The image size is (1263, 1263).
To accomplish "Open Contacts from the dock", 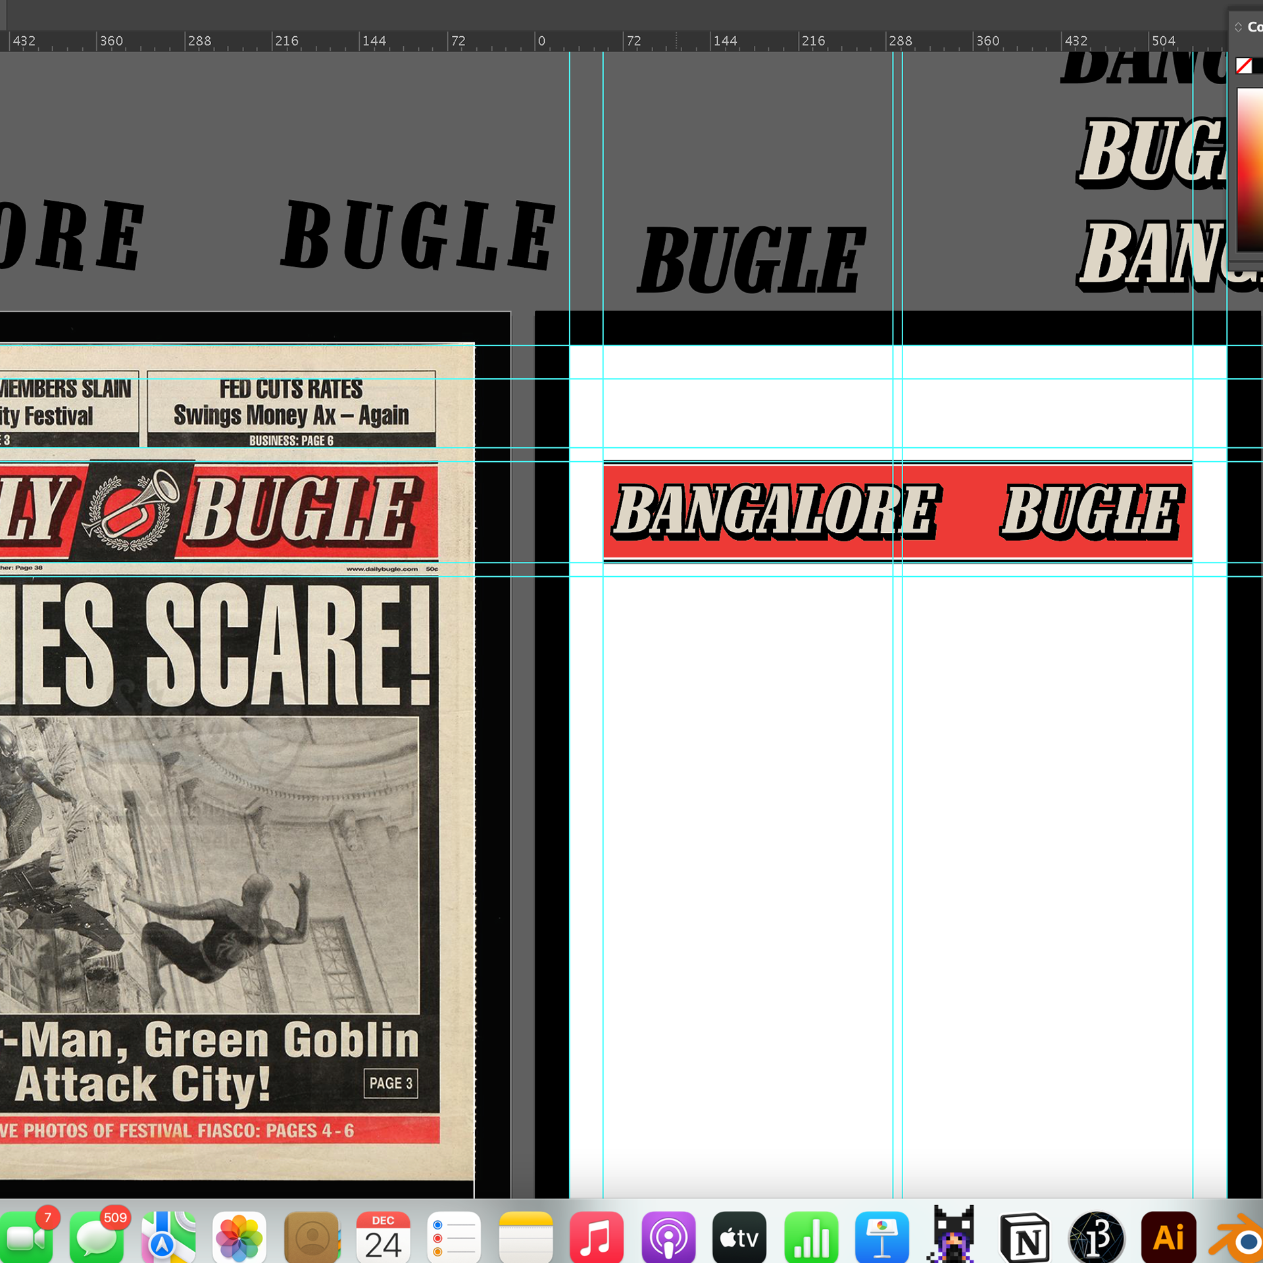I will click(x=311, y=1237).
